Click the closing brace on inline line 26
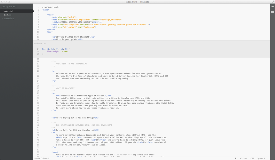This screenshot has width=275, height=160. (43, 54)
